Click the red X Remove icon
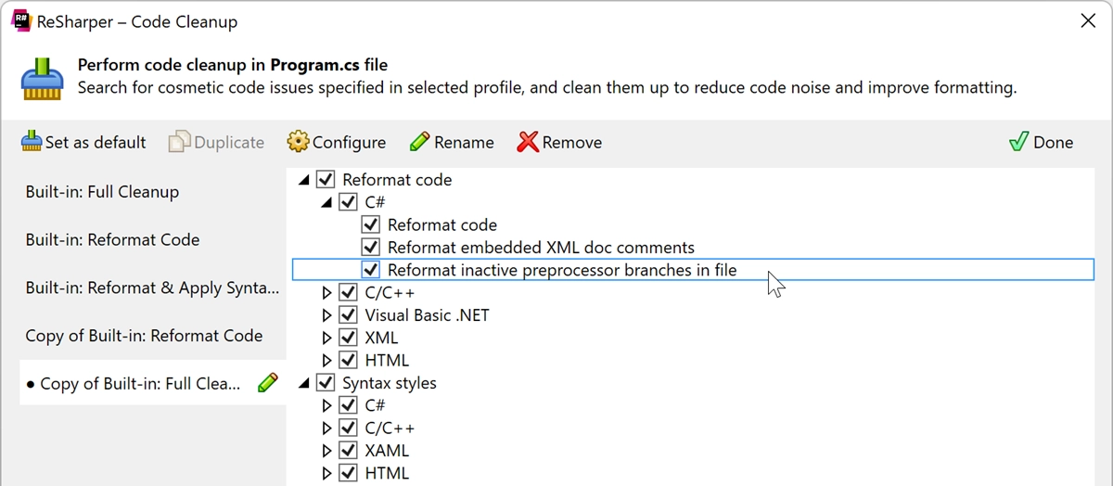 coord(528,142)
